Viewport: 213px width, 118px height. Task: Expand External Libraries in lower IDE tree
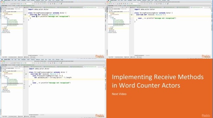point(2,92)
